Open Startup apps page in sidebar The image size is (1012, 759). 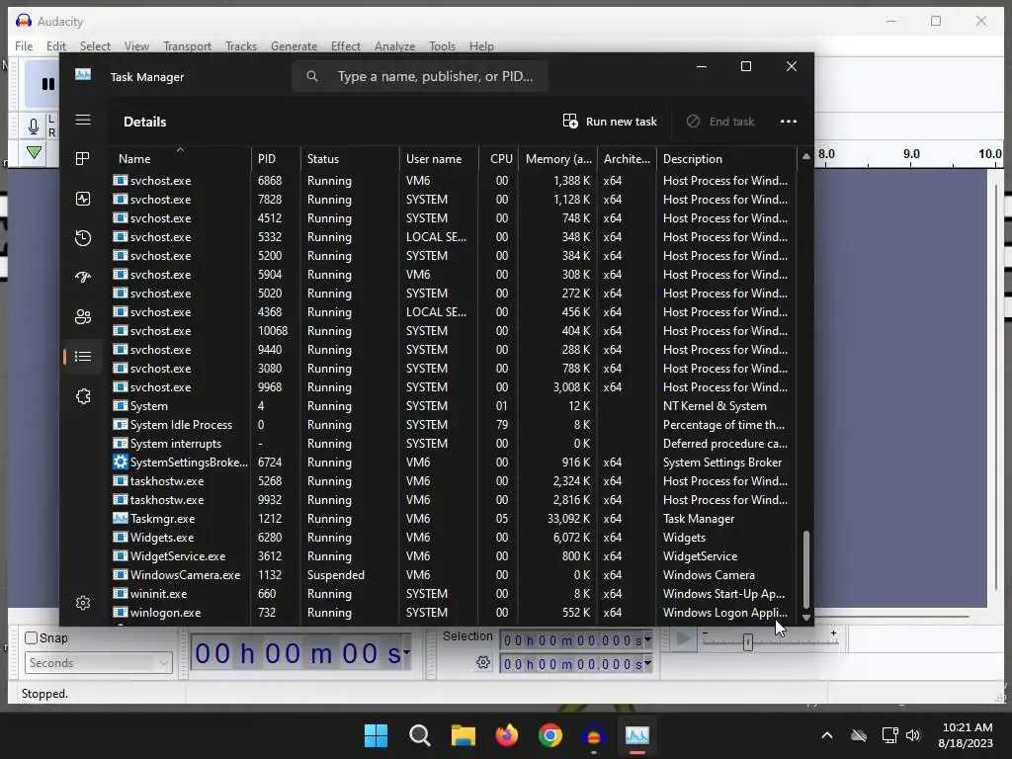click(x=83, y=278)
